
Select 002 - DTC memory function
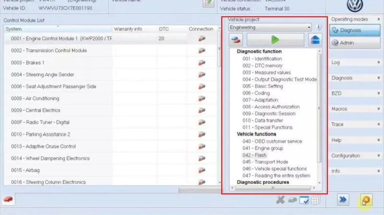click(x=262, y=65)
